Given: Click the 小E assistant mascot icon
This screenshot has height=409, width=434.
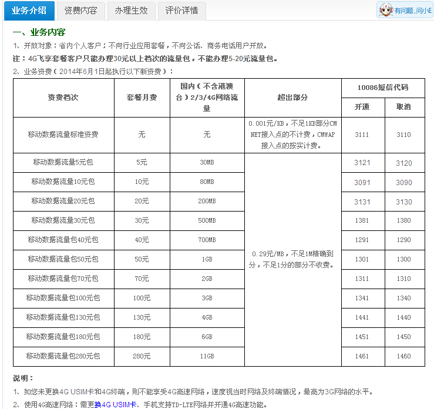Looking at the screenshot, I should tap(386, 10).
